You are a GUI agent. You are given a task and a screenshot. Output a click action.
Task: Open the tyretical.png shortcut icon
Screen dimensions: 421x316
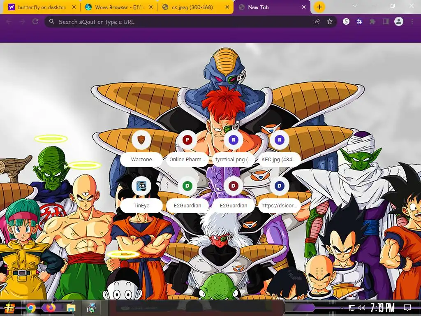[234, 140]
